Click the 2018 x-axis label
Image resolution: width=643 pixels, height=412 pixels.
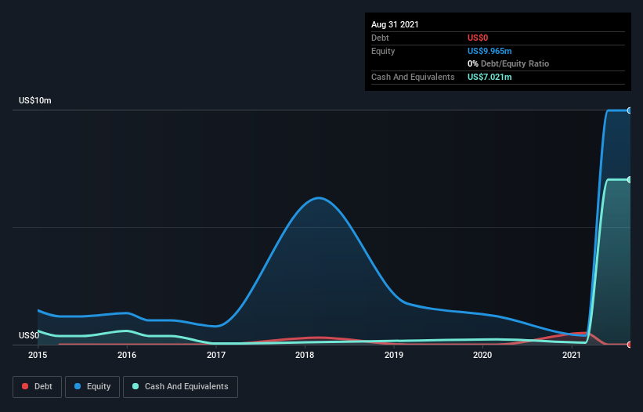tap(305, 355)
